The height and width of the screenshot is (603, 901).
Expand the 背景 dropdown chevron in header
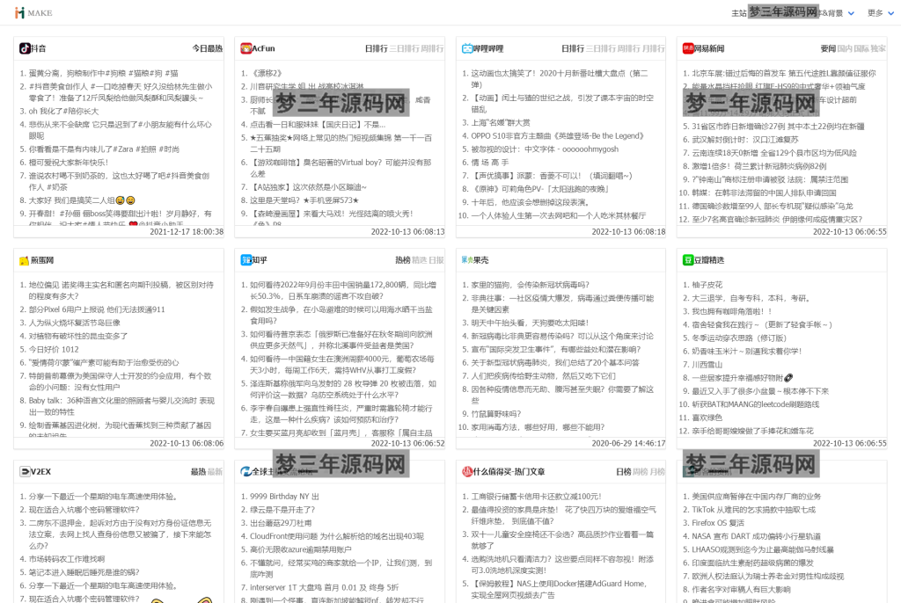pos(851,13)
